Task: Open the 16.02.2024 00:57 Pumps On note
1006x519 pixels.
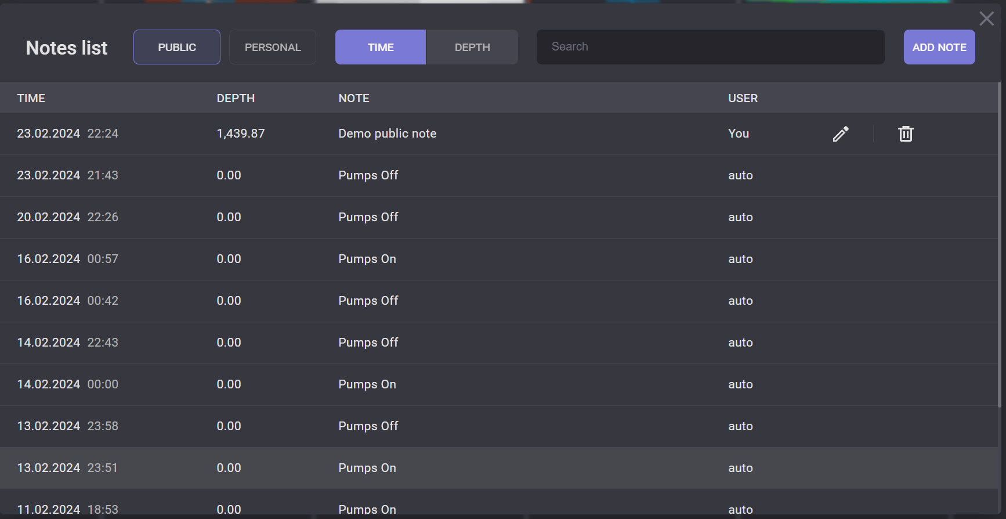Action: click(x=367, y=259)
